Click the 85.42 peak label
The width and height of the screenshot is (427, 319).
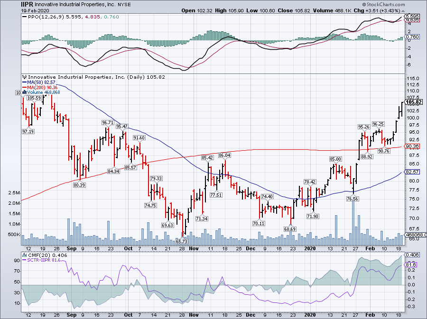point(207,157)
